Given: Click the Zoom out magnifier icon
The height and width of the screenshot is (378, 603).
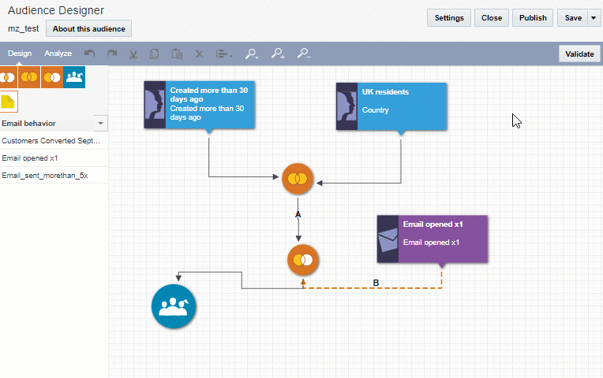Looking at the screenshot, I should (x=304, y=54).
